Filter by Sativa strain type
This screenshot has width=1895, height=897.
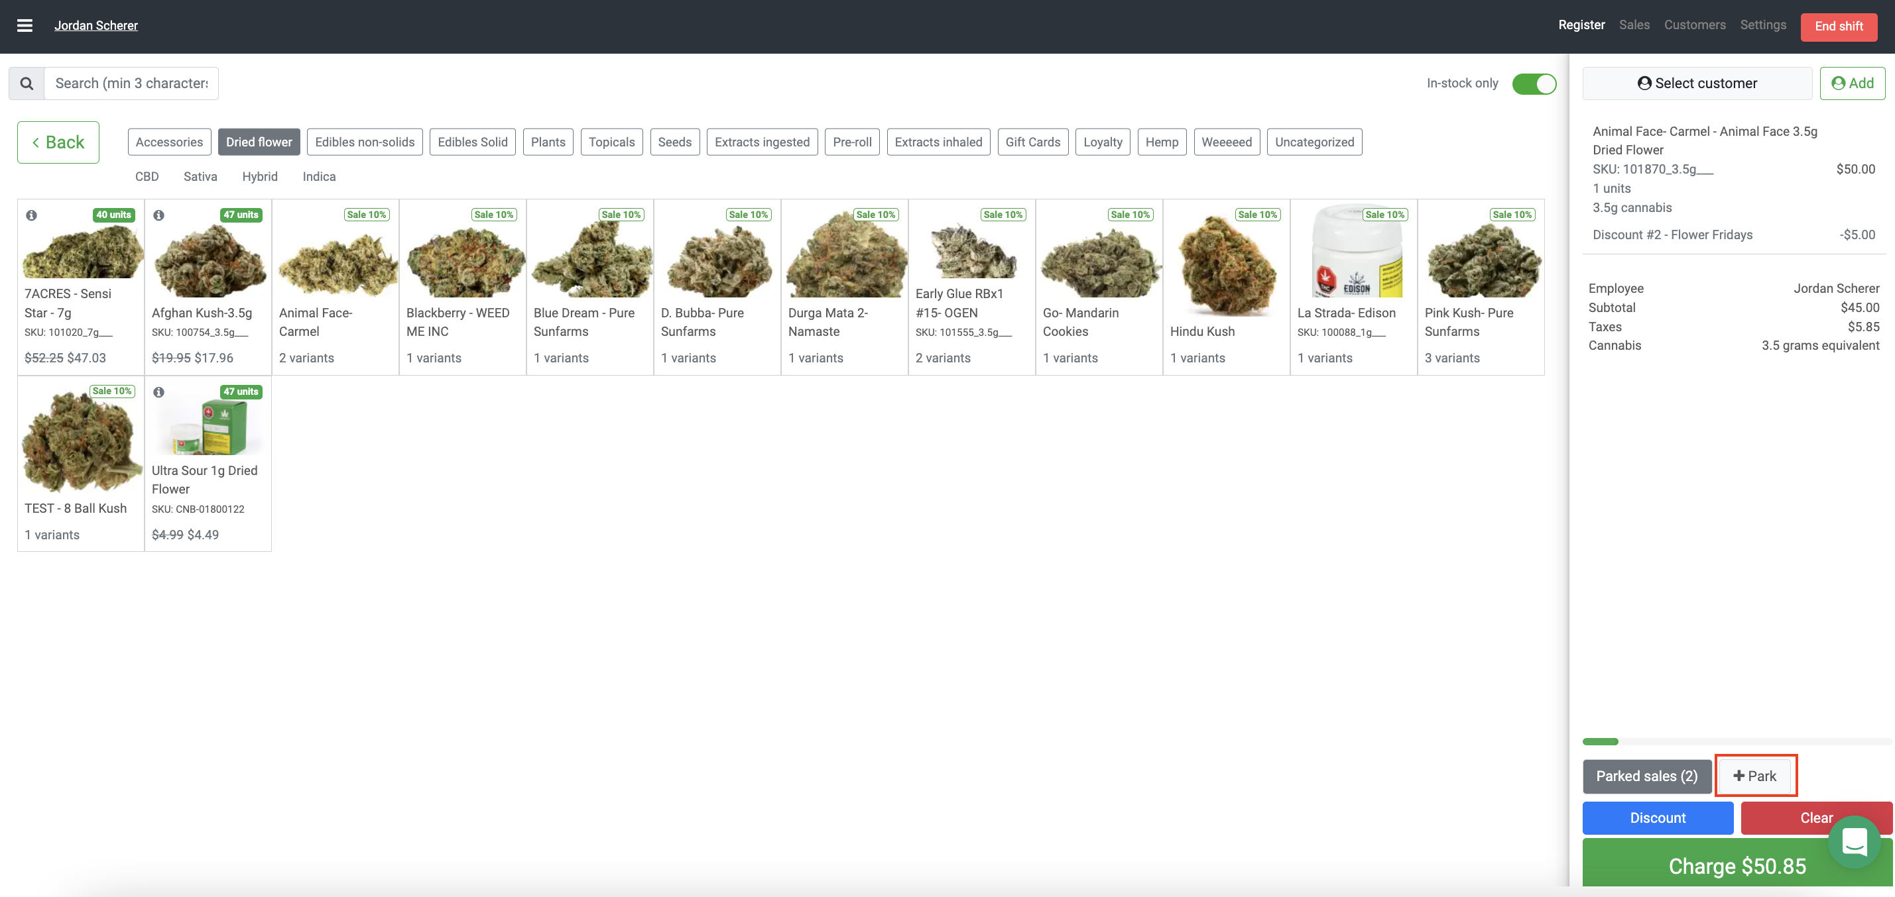tap(200, 176)
